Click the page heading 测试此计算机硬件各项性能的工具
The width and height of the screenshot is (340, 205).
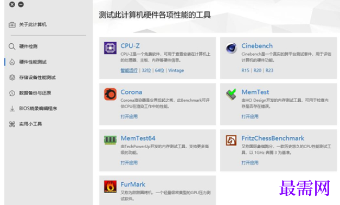coord(155,15)
